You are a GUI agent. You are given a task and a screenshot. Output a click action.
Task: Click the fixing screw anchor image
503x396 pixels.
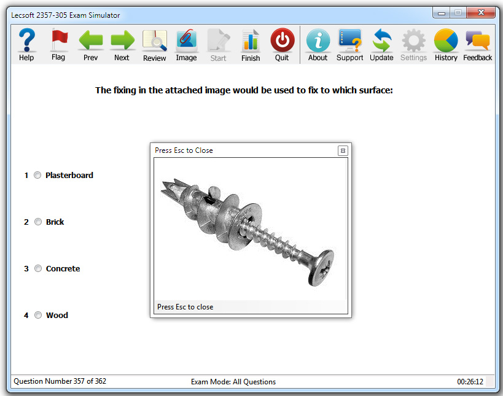tap(248, 233)
